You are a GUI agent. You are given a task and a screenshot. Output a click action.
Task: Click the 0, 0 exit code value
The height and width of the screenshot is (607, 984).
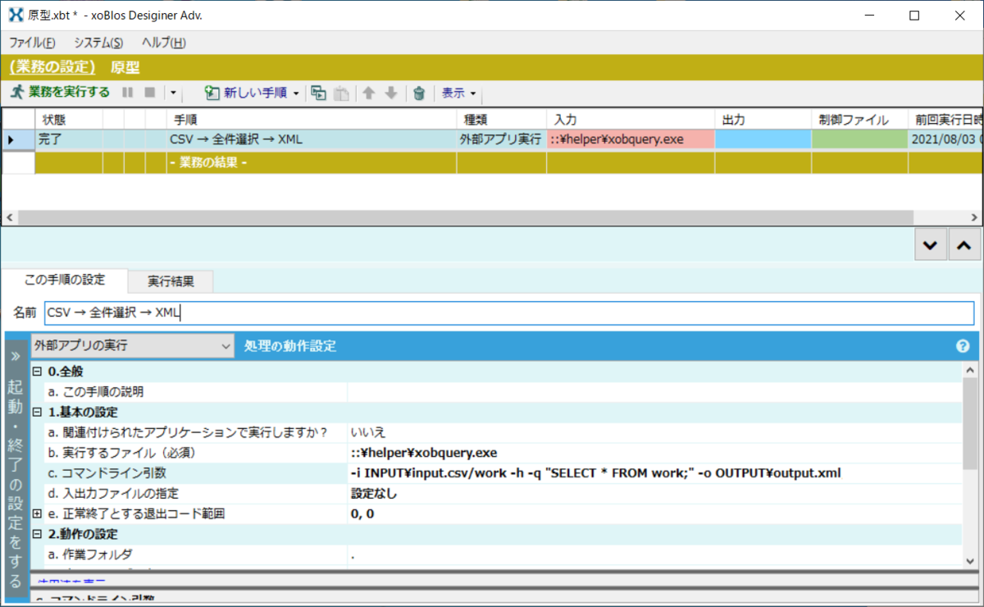362,513
